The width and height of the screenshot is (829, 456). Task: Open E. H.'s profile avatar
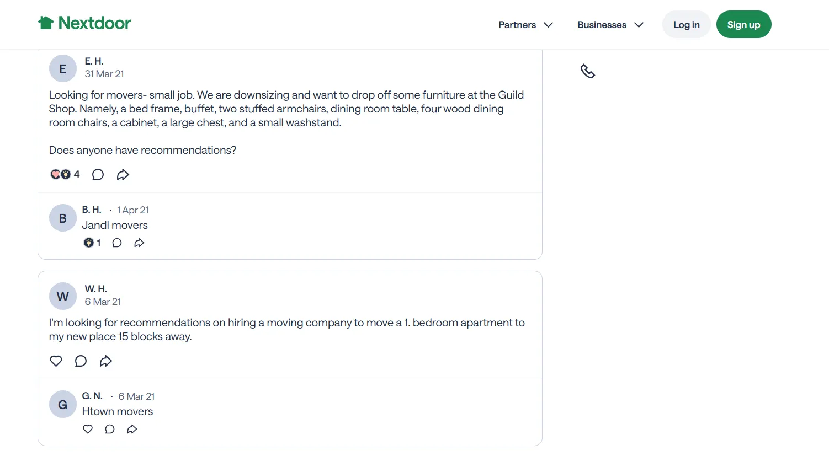click(x=63, y=69)
